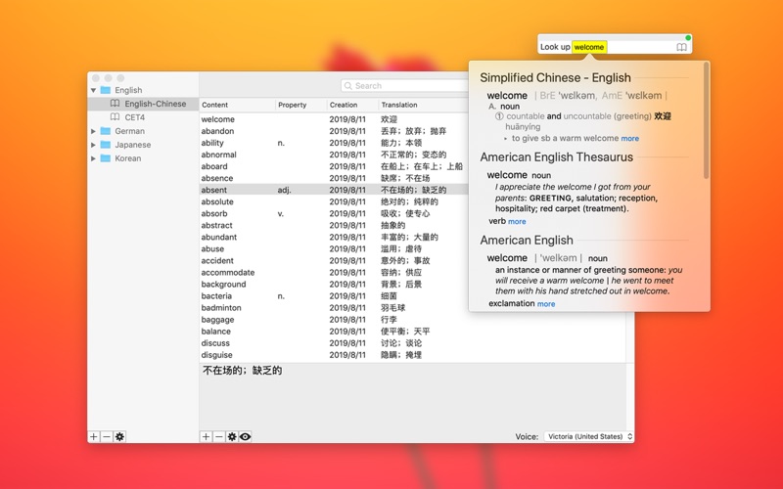Viewport: 783px width, 489px height.
Task: Expand the Korean folder
Action: [93, 158]
